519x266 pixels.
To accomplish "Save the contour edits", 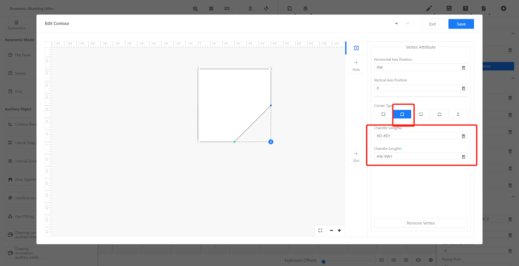I will point(461,24).
